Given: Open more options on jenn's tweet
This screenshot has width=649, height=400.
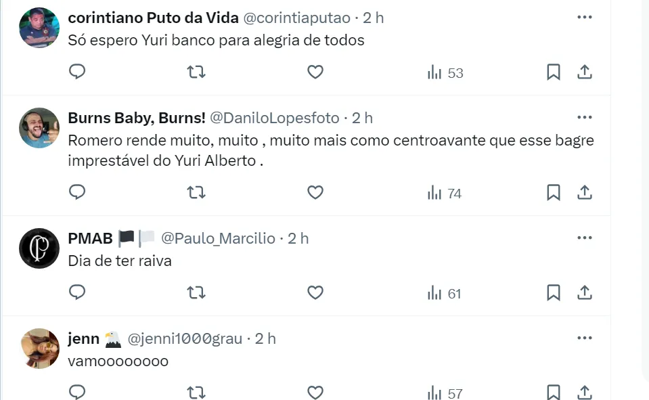Looking at the screenshot, I should pos(585,338).
